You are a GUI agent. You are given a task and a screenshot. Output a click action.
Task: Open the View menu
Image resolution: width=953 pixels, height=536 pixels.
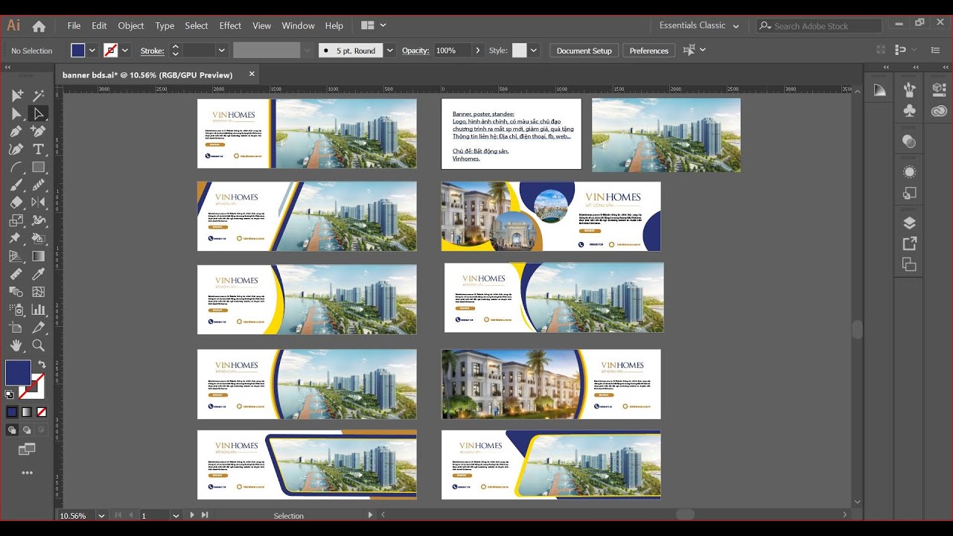coord(261,25)
